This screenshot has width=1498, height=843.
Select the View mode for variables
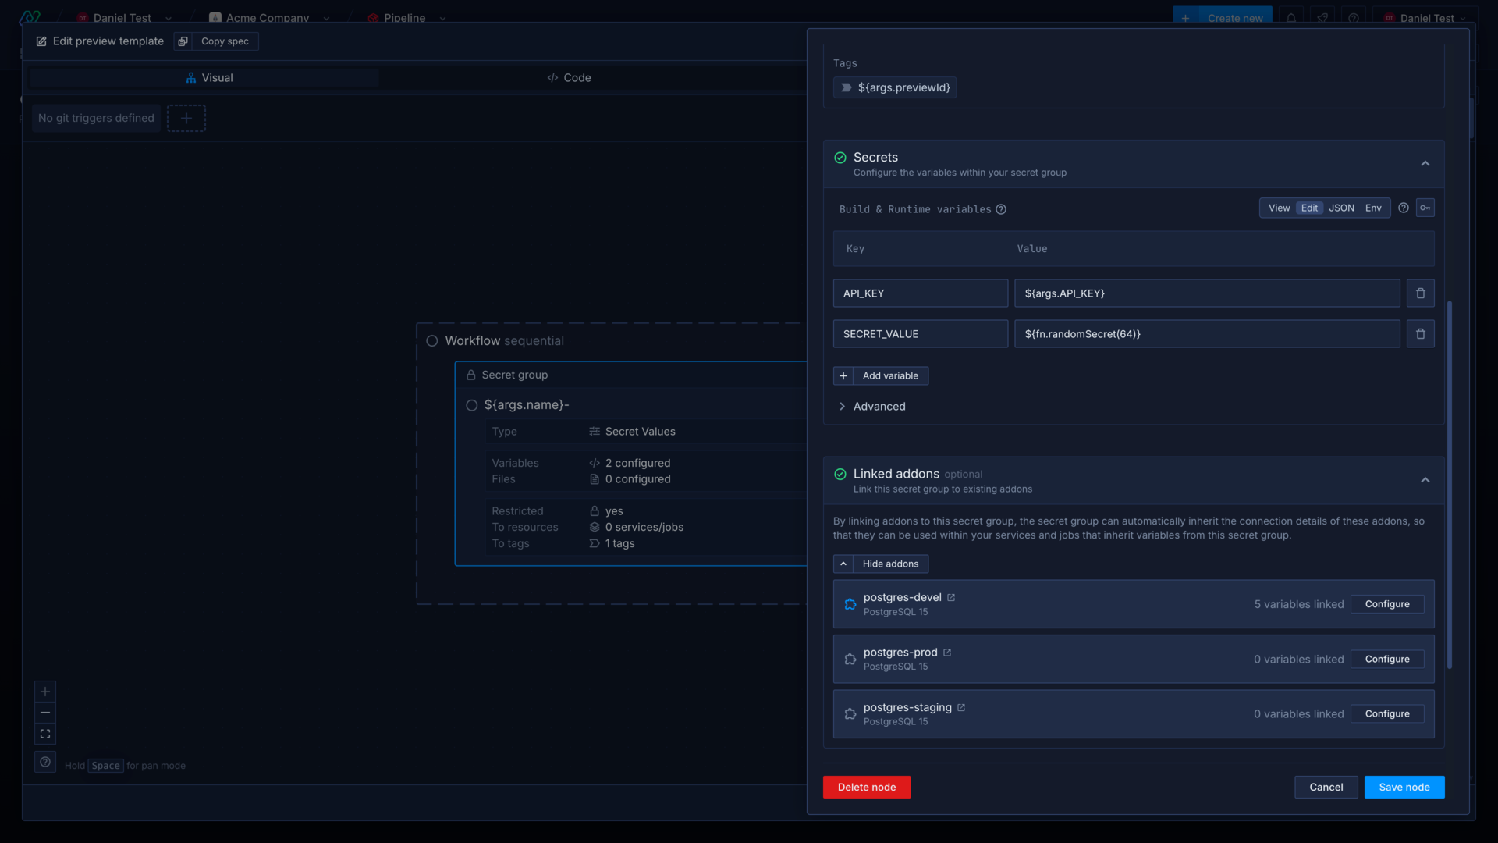(1279, 208)
